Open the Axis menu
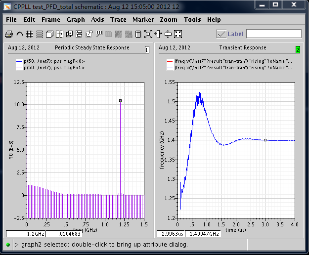309x255 pixels. 97,20
